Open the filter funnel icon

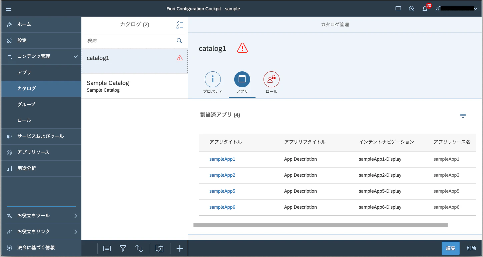(123, 248)
